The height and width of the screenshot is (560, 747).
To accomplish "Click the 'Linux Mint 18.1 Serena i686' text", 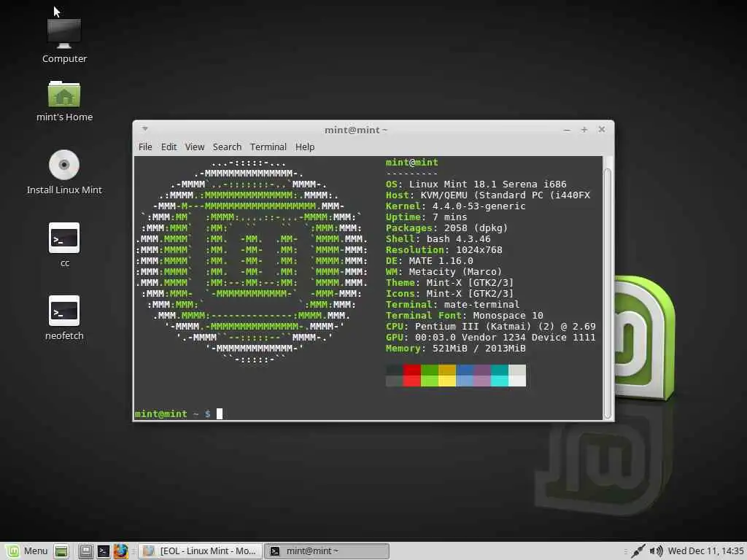I will coord(487,184).
